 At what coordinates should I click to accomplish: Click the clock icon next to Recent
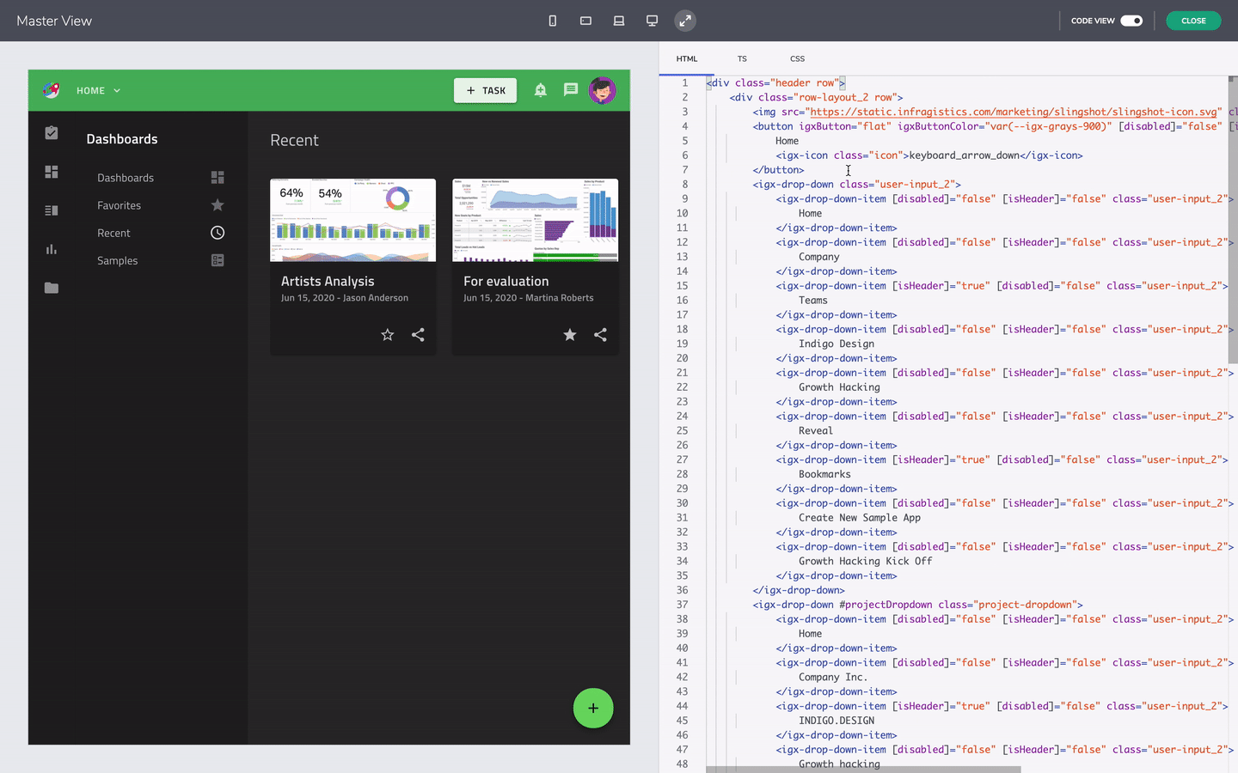[218, 232]
